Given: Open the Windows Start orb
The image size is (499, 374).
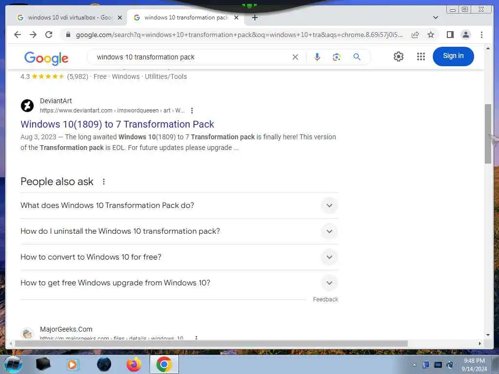Looking at the screenshot, I should [13, 364].
